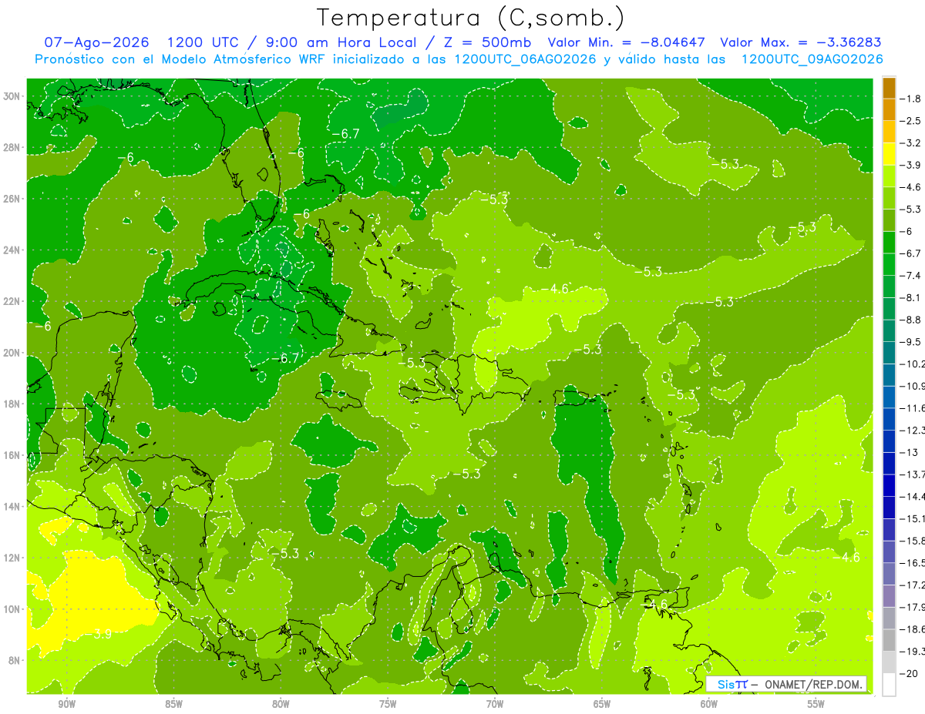Click the chart title "Temperatura (C,somb.)"
Image resolution: width=925 pixels, height=714 pixels.
click(x=471, y=18)
